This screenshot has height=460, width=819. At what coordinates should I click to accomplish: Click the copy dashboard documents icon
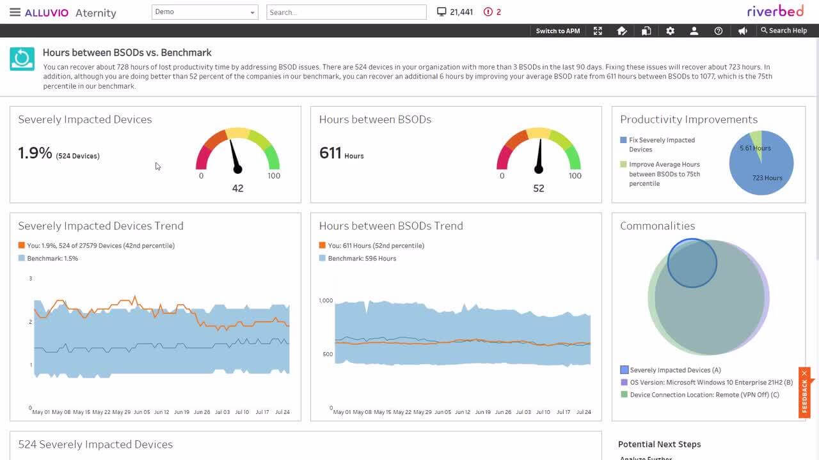646,31
